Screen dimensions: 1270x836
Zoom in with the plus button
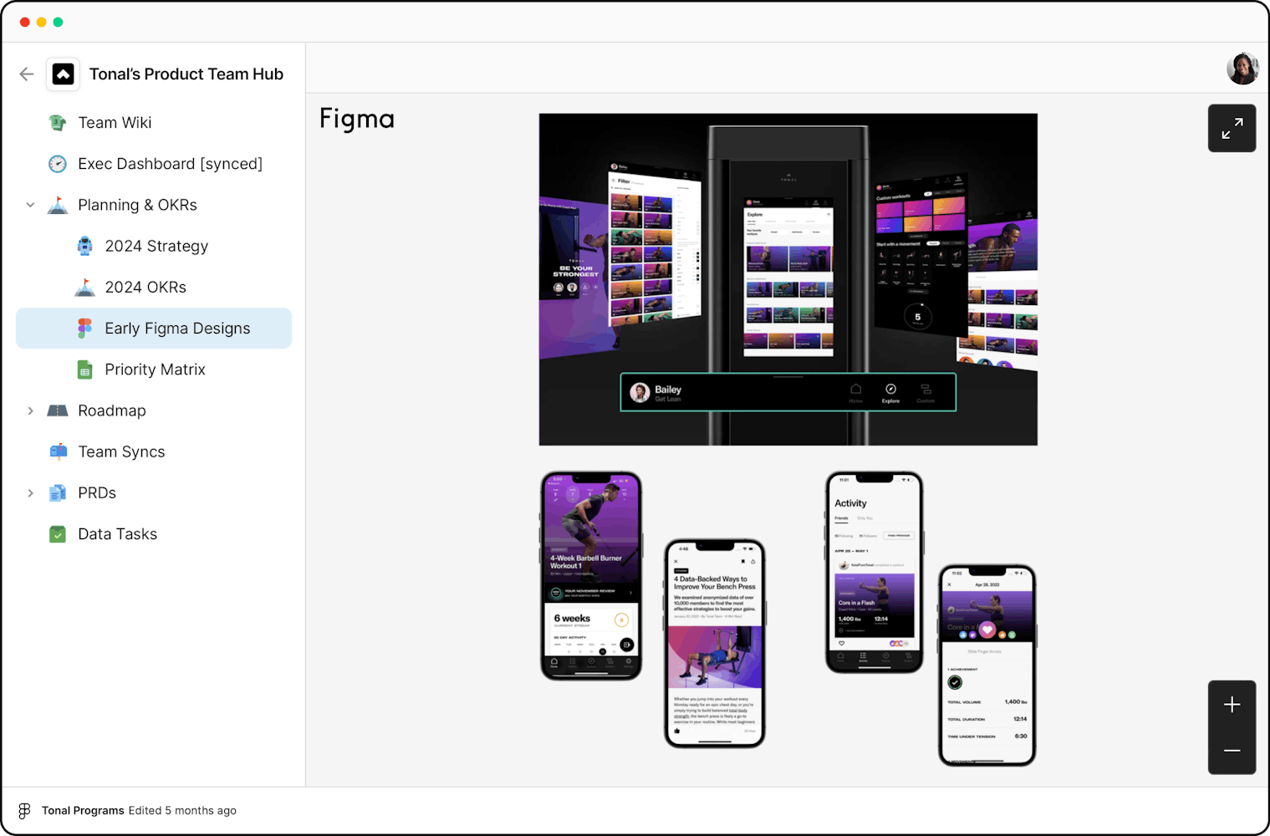1232,705
